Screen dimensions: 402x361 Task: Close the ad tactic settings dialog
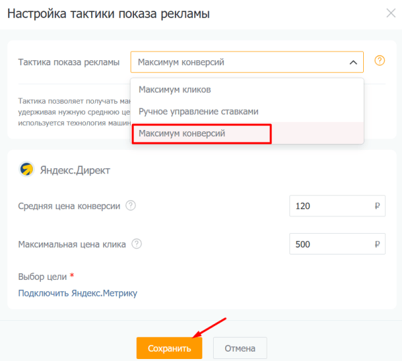pos(391,13)
